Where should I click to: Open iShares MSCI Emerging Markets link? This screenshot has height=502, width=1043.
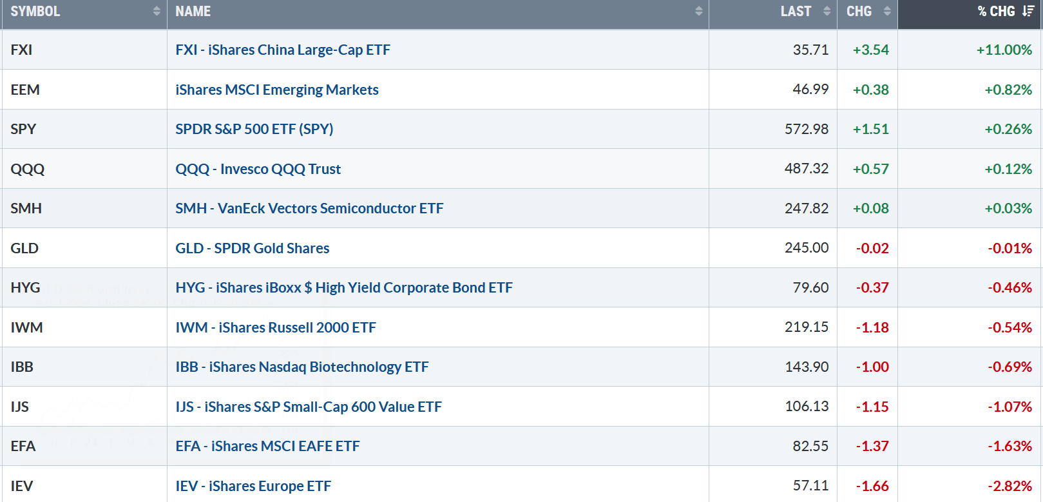point(277,90)
